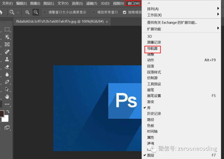Click the 窗口(W) menu
Image resolution: width=224 pixels, height=159 pixels.
click(133, 3)
